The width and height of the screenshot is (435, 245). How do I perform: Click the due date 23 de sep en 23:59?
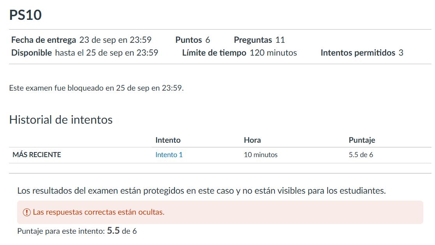tap(115, 40)
